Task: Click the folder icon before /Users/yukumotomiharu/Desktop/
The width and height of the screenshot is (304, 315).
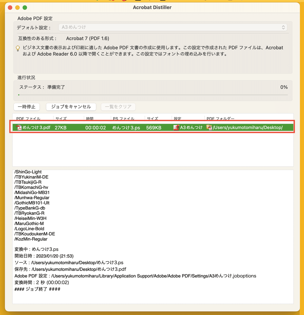Action: 209,127
